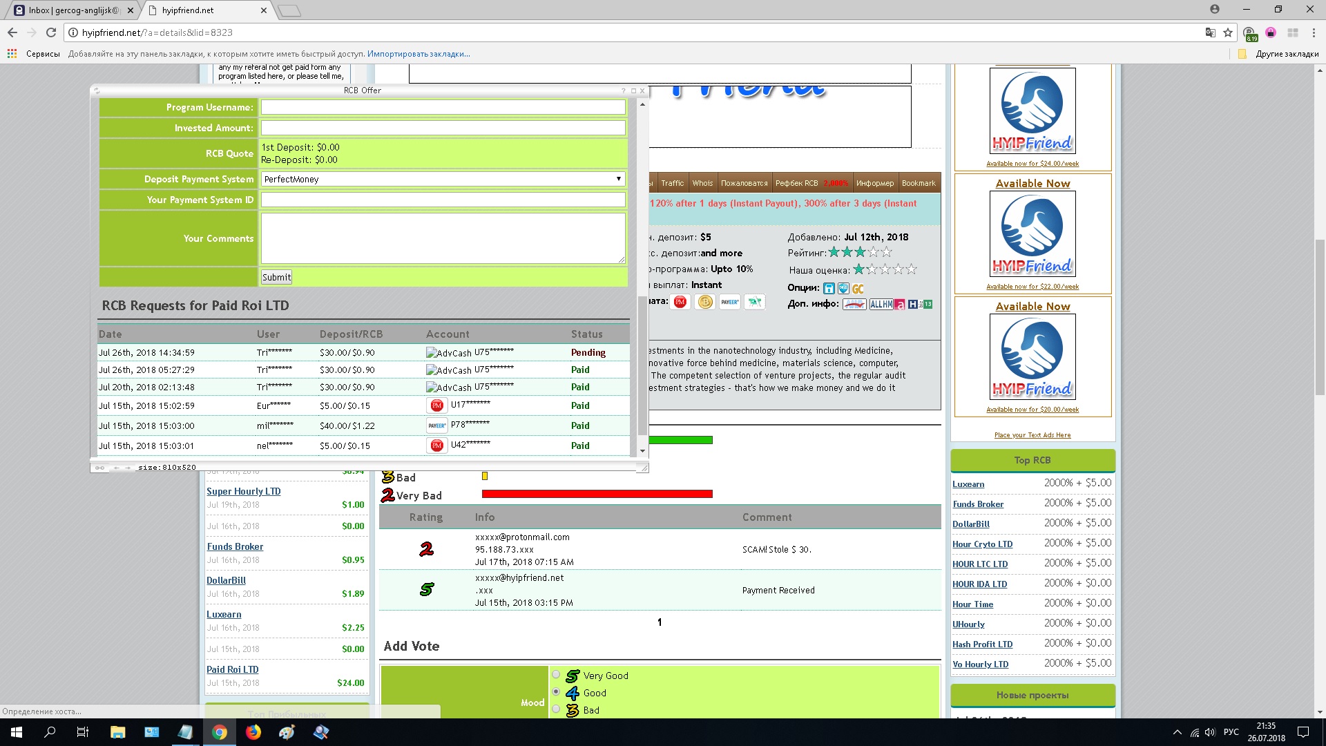Click the GC options icon
The height and width of the screenshot is (746, 1326).
858,289
